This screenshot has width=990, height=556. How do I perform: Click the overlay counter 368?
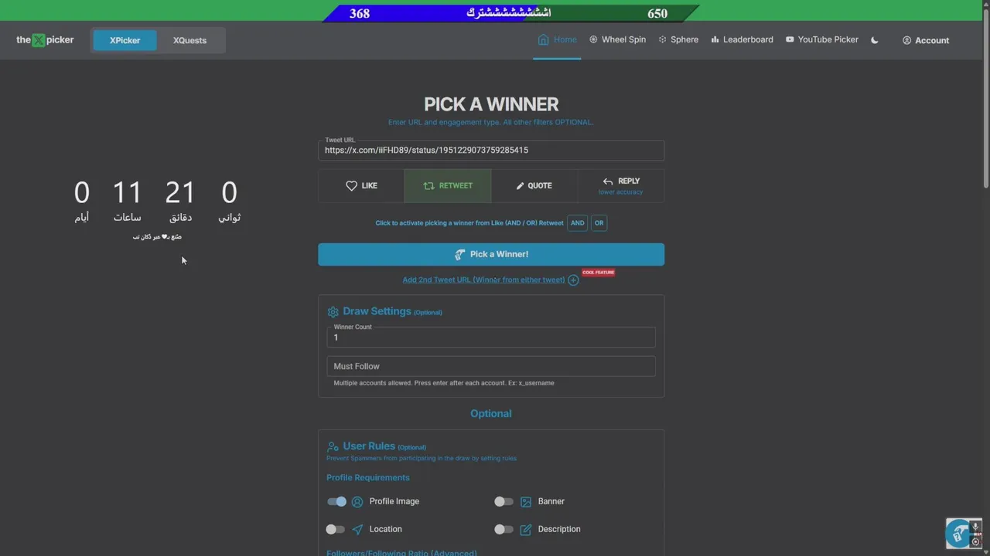(x=360, y=13)
